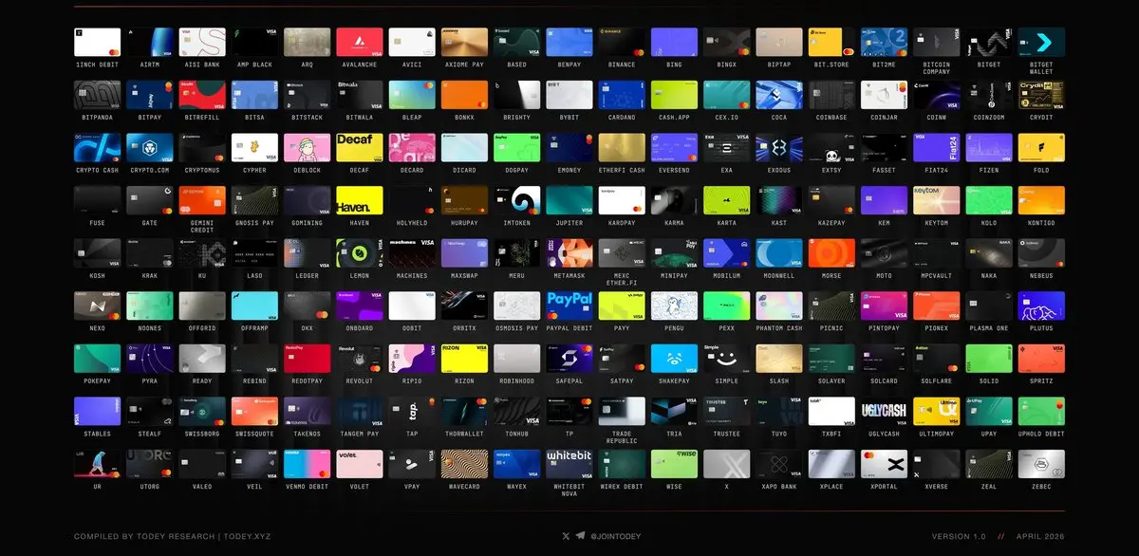Select the Ledger card thumbnail

308,253
